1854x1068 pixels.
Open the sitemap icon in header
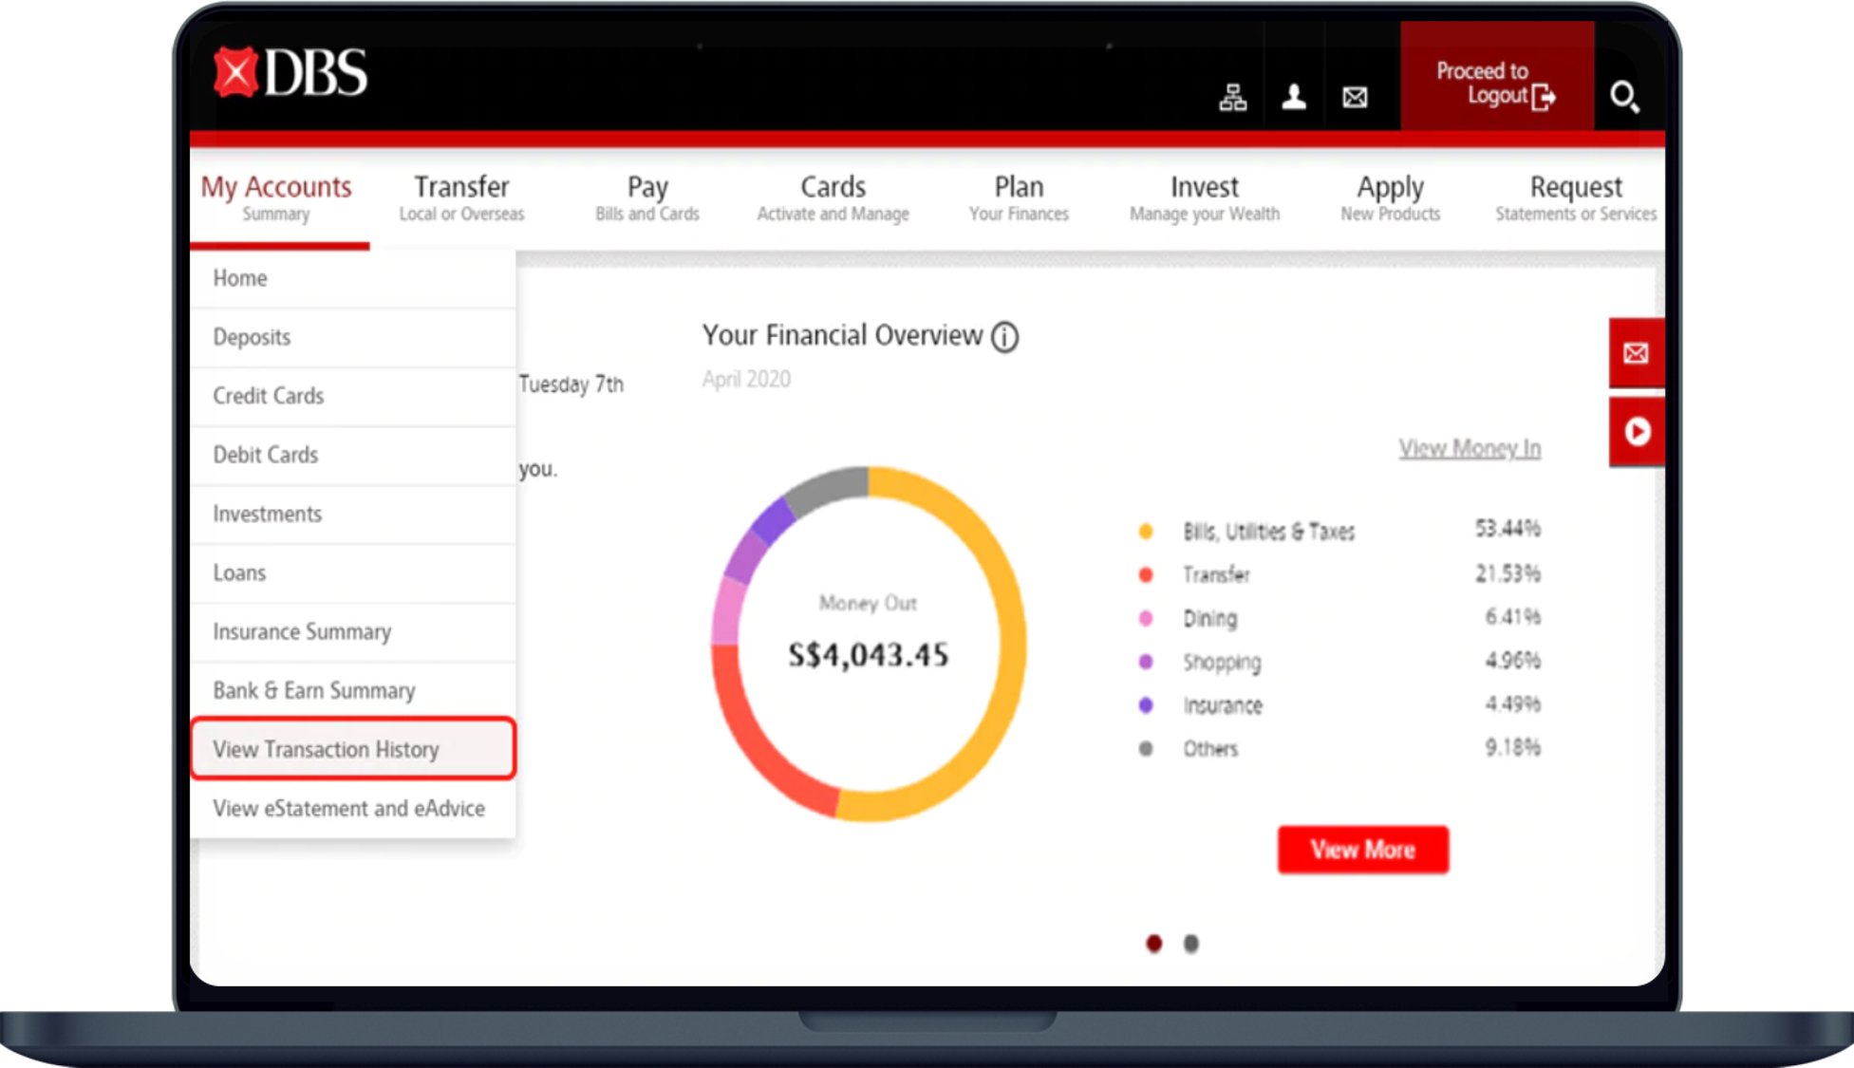click(1232, 97)
